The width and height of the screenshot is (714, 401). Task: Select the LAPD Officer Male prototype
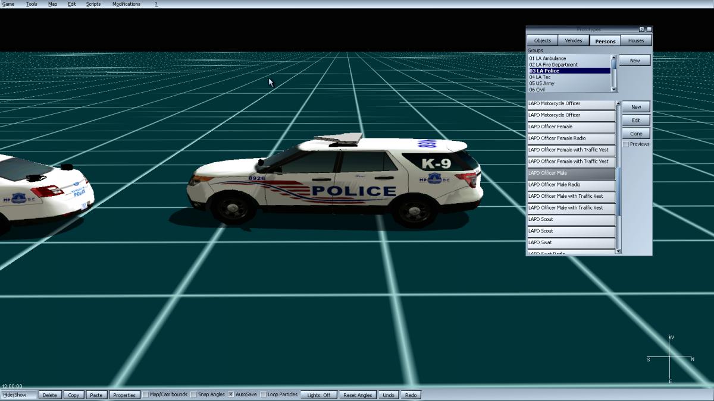point(571,173)
